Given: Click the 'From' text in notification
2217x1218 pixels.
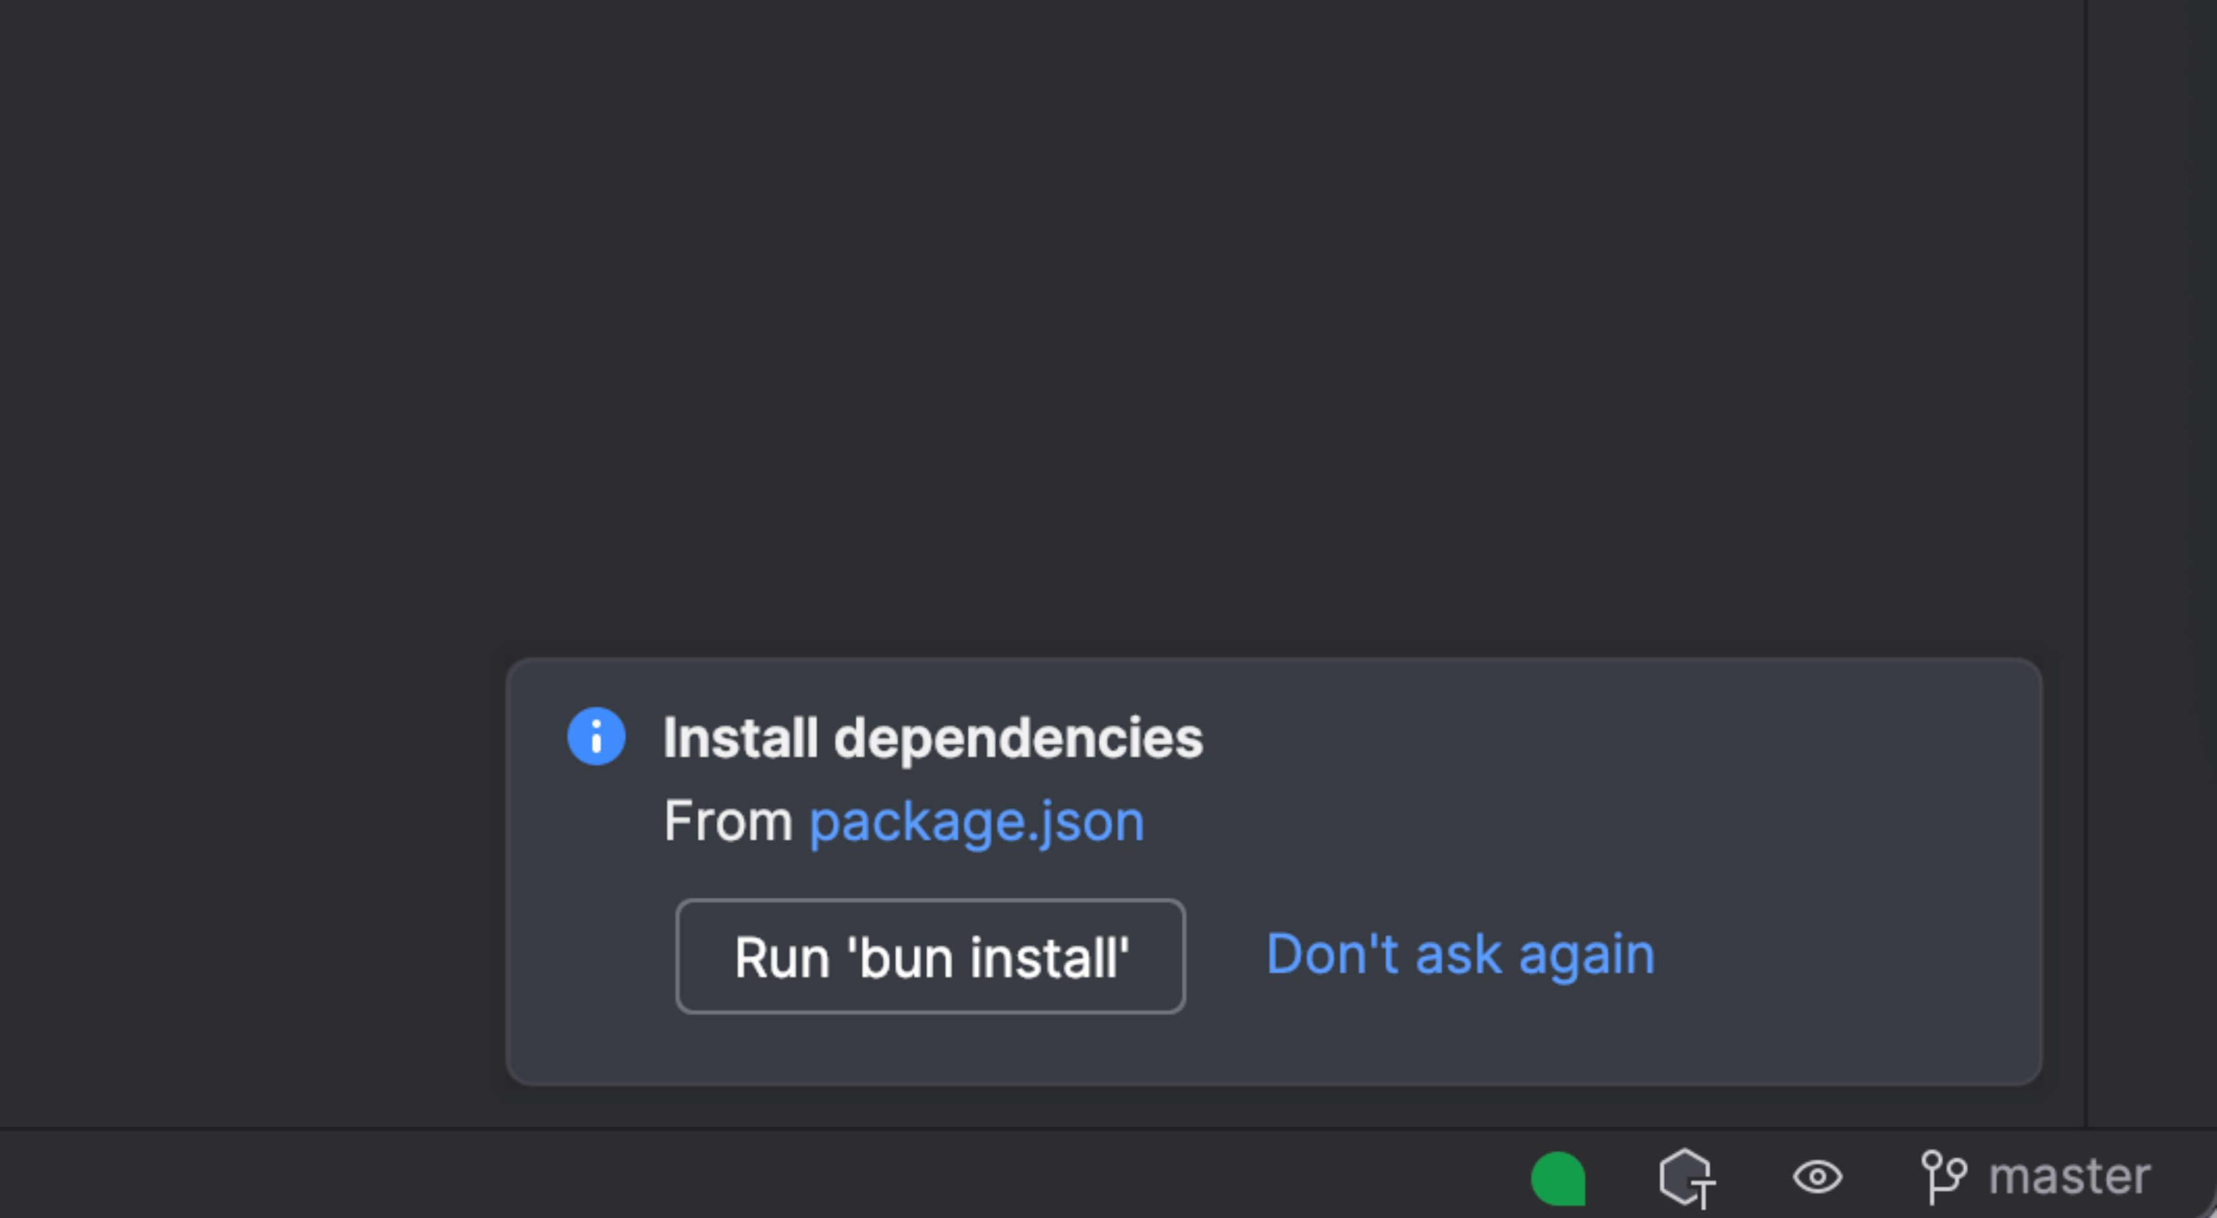Looking at the screenshot, I should pos(728,821).
